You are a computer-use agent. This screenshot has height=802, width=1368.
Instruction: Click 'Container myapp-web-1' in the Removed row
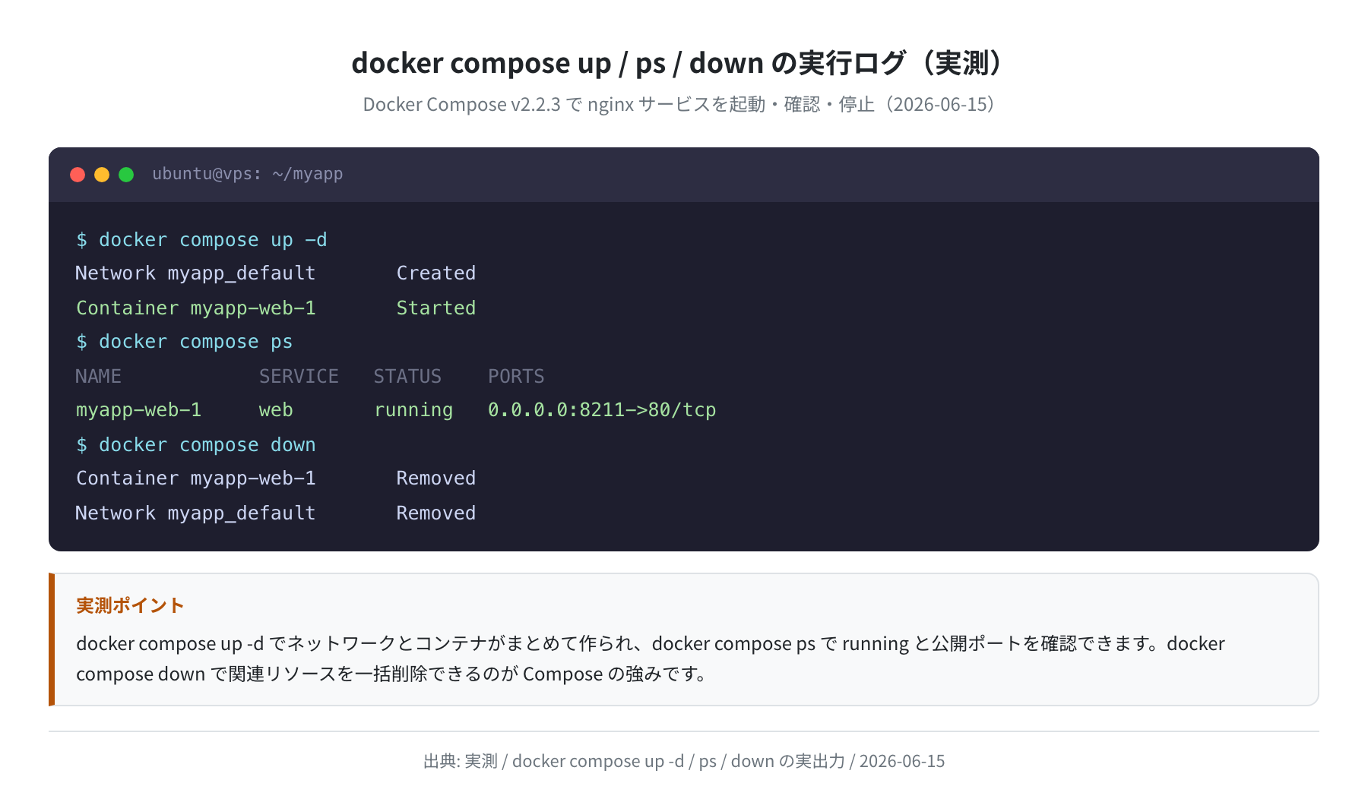point(195,478)
